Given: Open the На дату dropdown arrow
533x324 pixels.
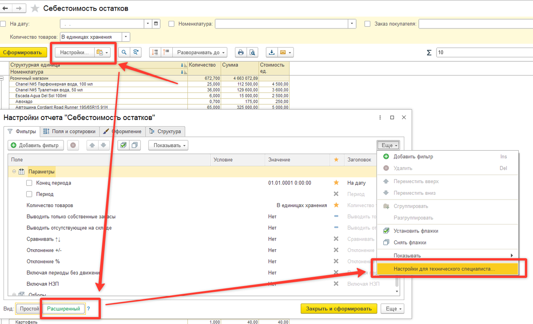Looking at the screenshot, I should pyautogui.click(x=147, y=24).
